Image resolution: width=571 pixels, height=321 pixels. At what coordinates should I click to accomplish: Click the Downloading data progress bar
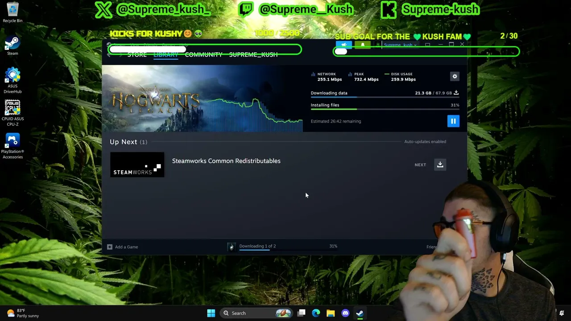click(x=385, y=97)
